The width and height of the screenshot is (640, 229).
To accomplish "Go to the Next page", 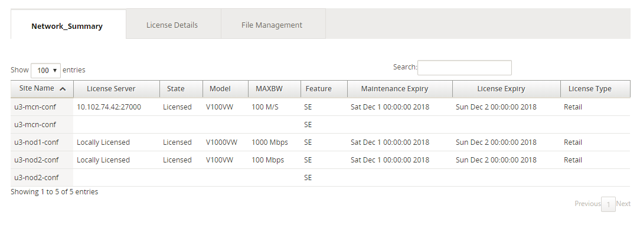I will (623, 204).
